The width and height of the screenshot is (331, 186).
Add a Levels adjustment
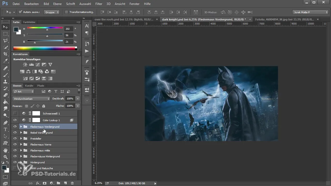tap(32, 65)
